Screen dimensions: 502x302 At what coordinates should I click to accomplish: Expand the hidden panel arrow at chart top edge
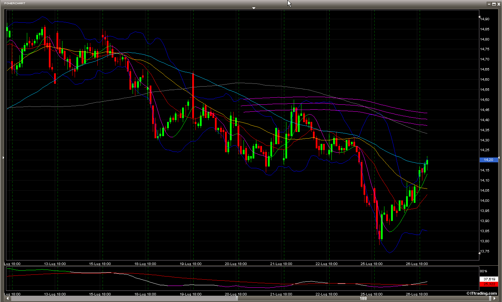pos(254,8)
